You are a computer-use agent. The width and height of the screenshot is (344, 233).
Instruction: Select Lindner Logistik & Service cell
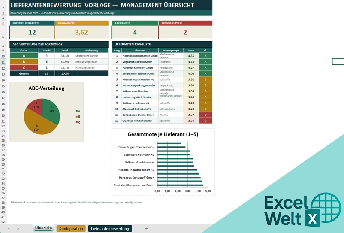tap(140, 97)
